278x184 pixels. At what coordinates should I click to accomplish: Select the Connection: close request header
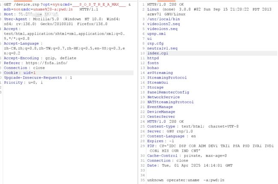pyautogui.click(x=24, y=68)
